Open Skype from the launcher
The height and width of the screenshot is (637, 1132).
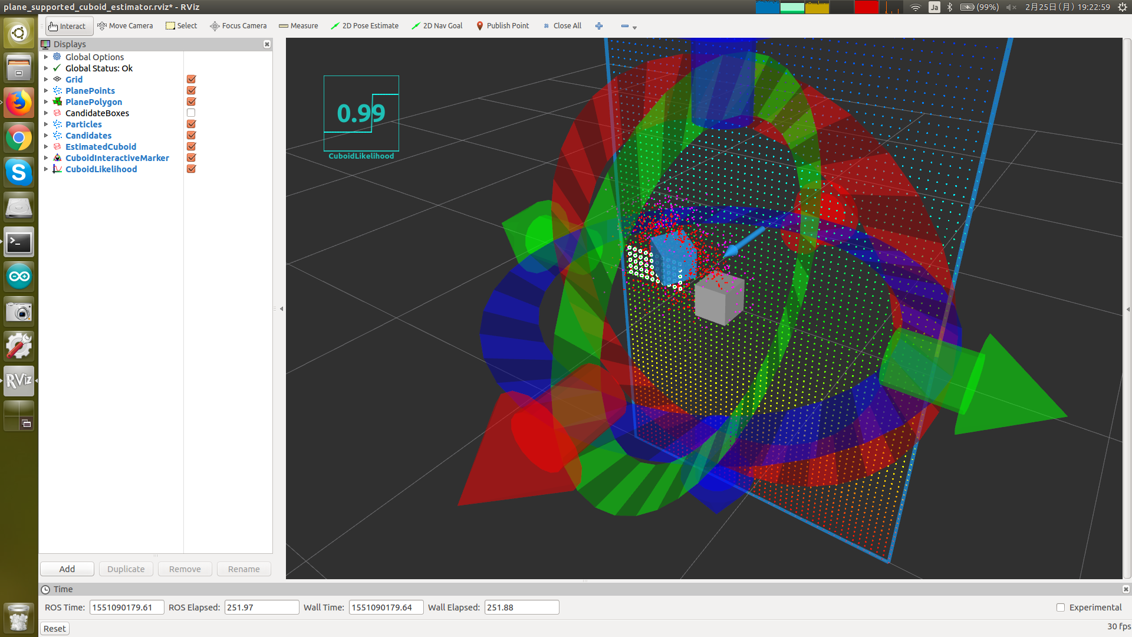pyautogui.click(x=19, y=173)
